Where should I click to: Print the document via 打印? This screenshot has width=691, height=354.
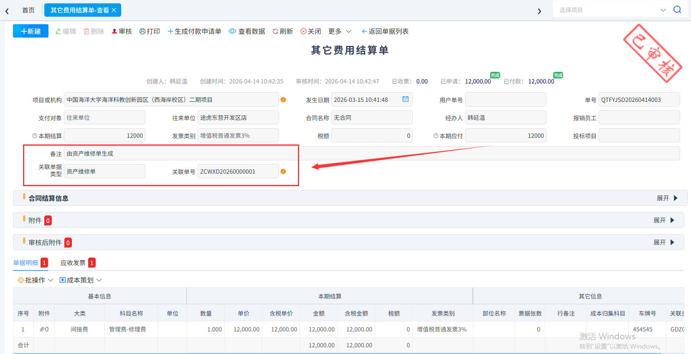(x=150, y=31)
